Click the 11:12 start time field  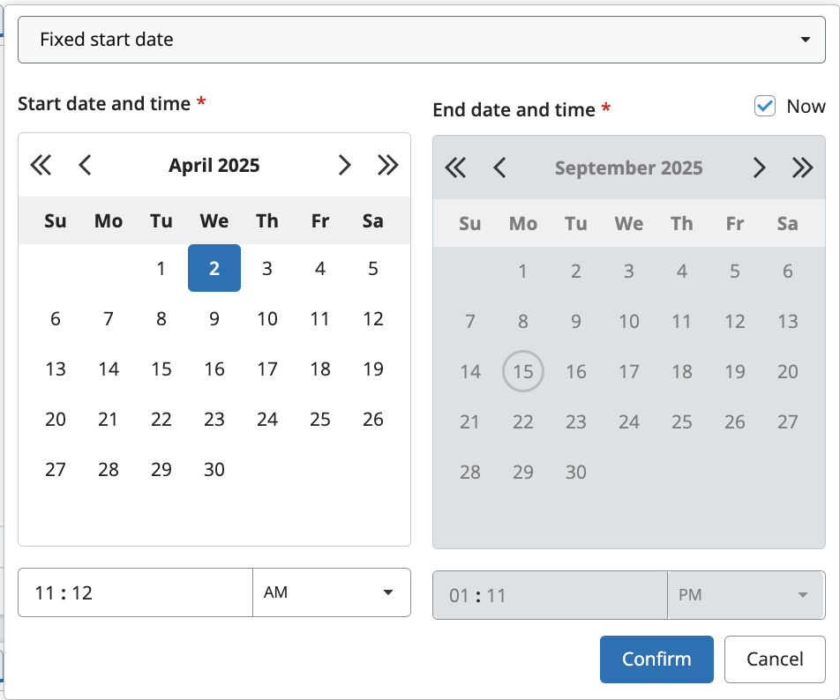pos(135,592)
